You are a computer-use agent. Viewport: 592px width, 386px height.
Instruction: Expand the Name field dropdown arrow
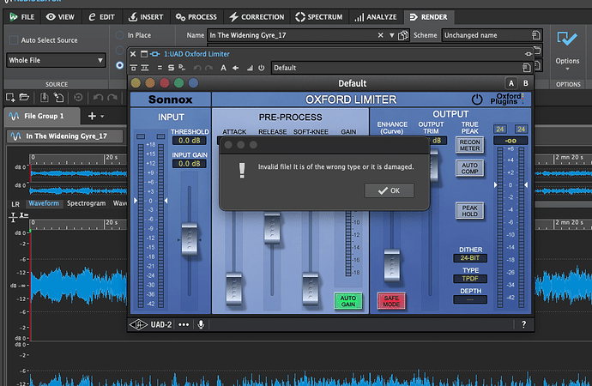392,36
